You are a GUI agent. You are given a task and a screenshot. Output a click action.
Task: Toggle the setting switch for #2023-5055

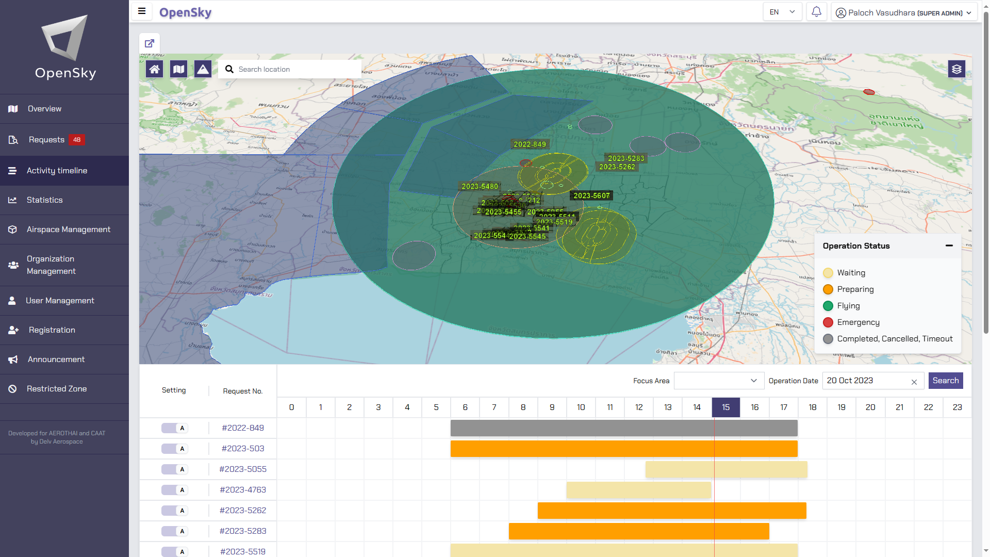coord(174,469)
